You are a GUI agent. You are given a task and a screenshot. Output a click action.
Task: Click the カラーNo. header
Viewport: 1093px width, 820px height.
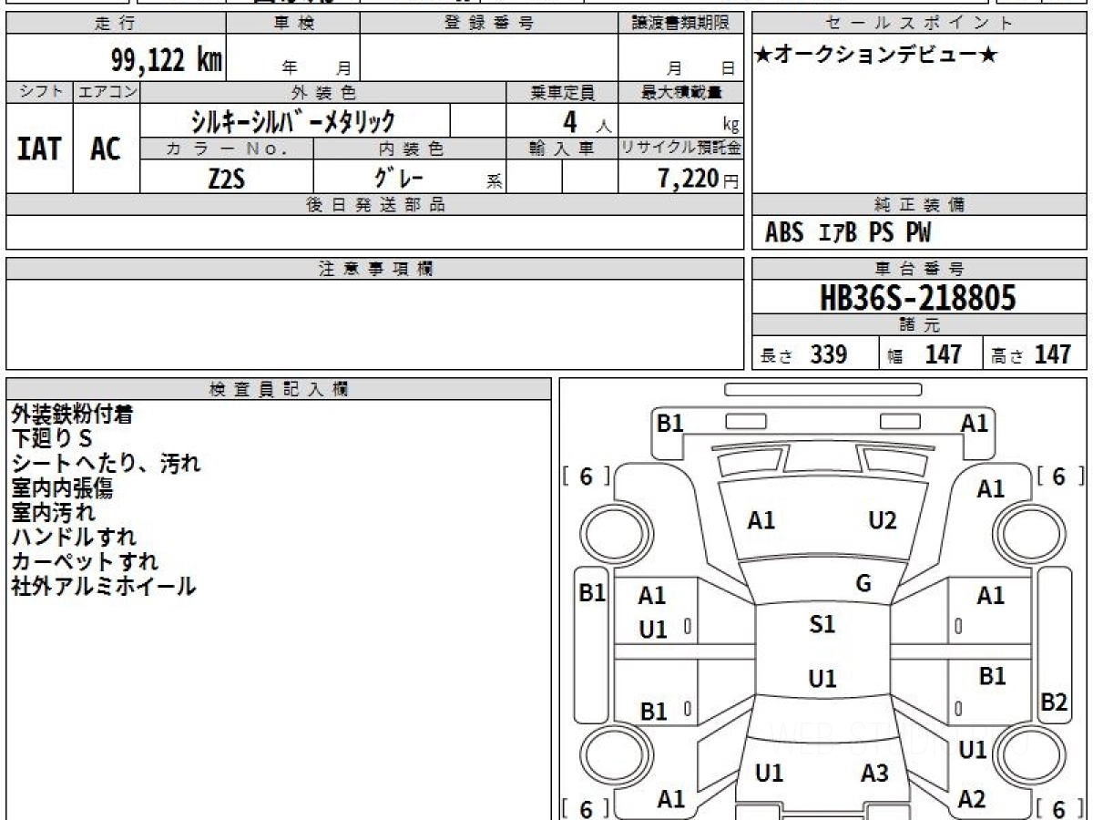pos(227,149)
